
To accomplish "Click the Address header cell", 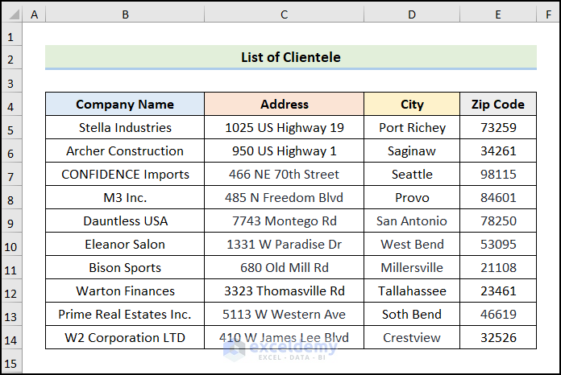I will pos(284,105).
